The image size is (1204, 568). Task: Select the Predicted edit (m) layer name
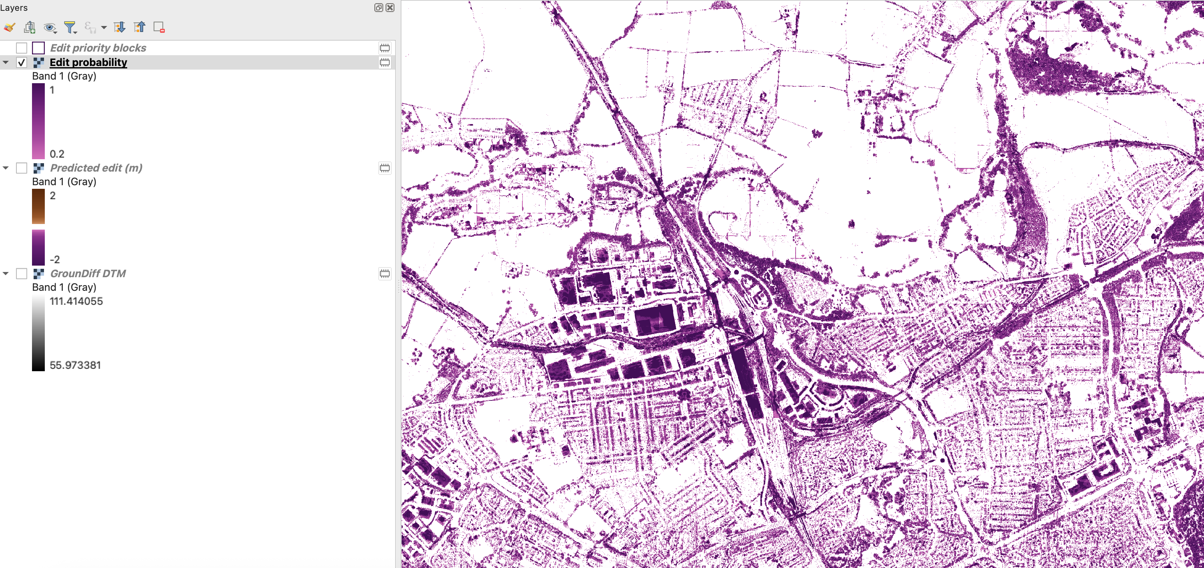[x=96, y=168]
